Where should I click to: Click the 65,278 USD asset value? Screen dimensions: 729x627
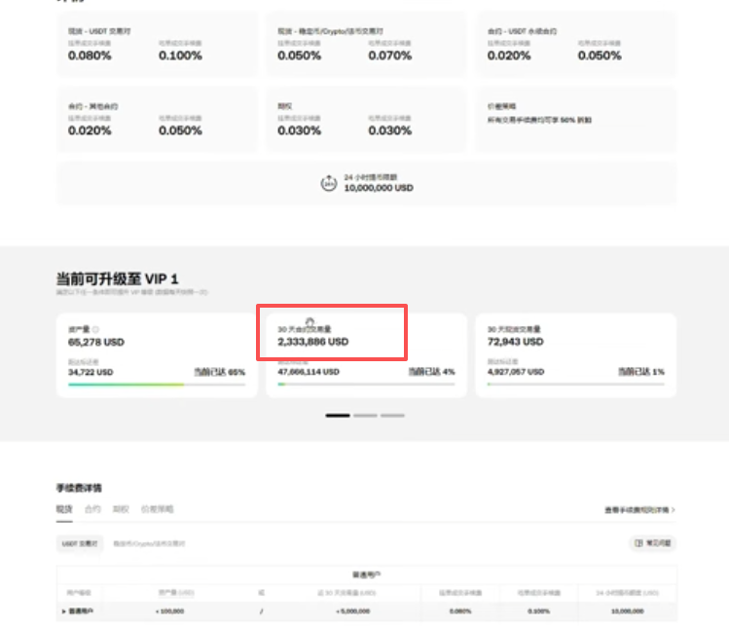(x=96, y=342)
